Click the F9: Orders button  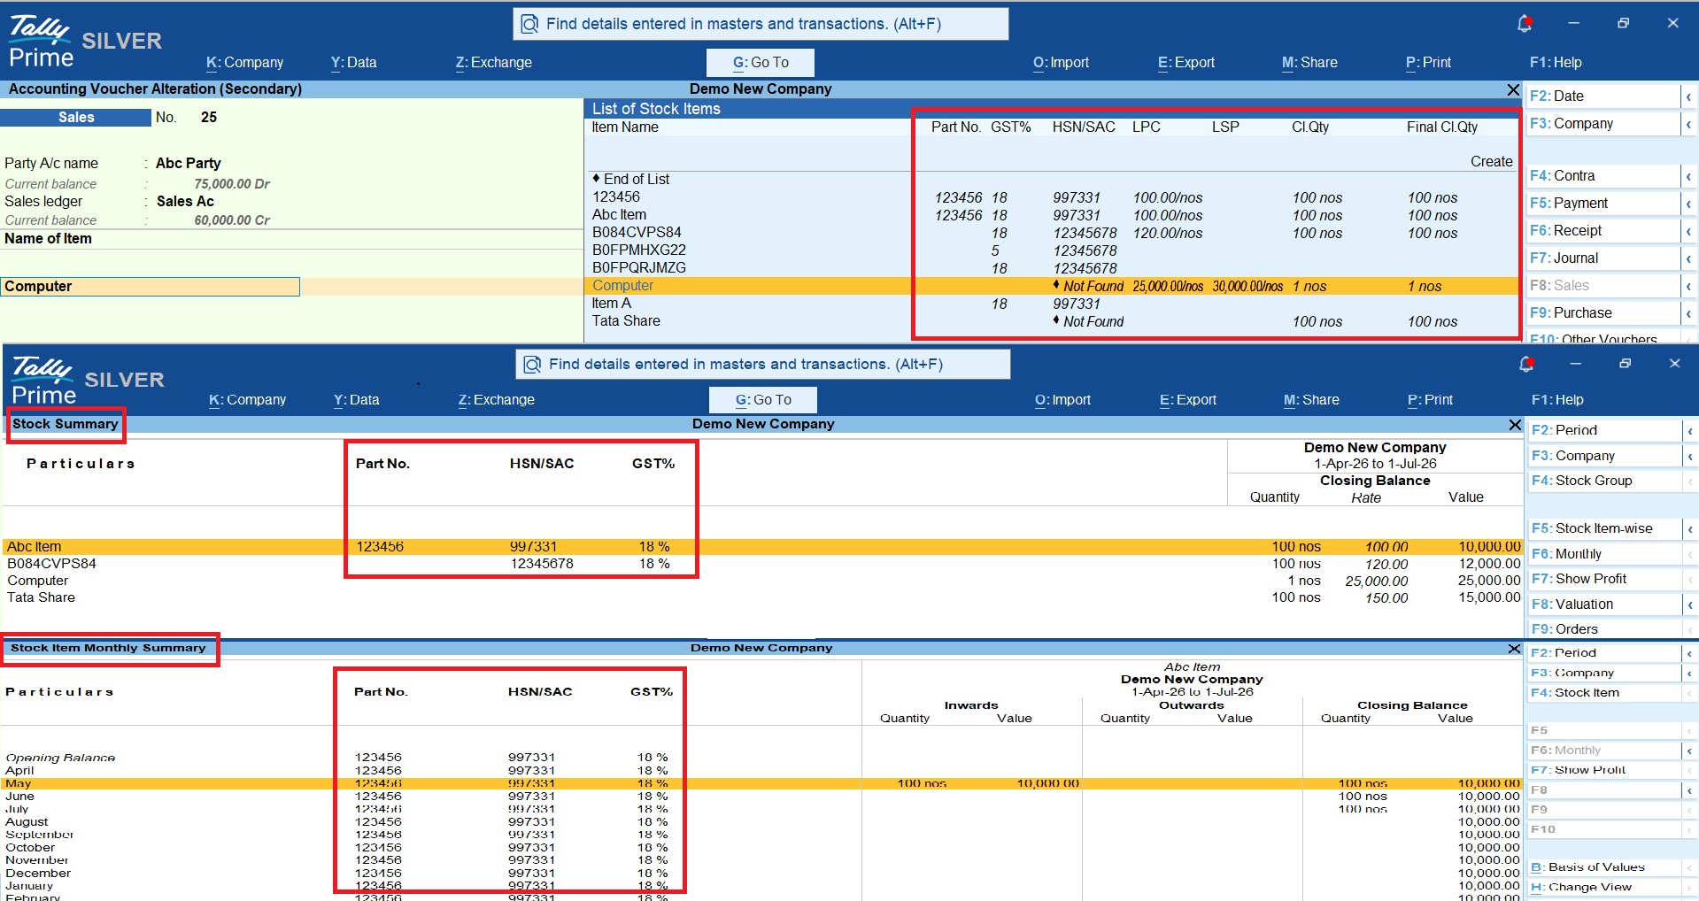pyautogui.click(x=1604, y=629)
